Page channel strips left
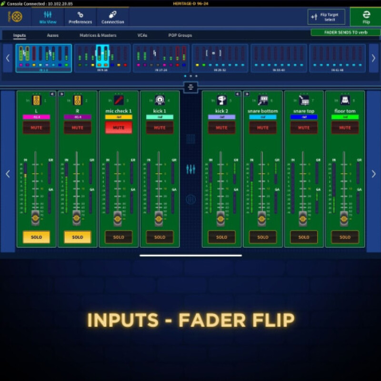 coord(8,174)
